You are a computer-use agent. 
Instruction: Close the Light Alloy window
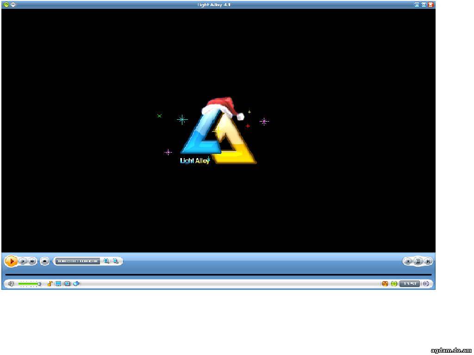tap(431, 5)
